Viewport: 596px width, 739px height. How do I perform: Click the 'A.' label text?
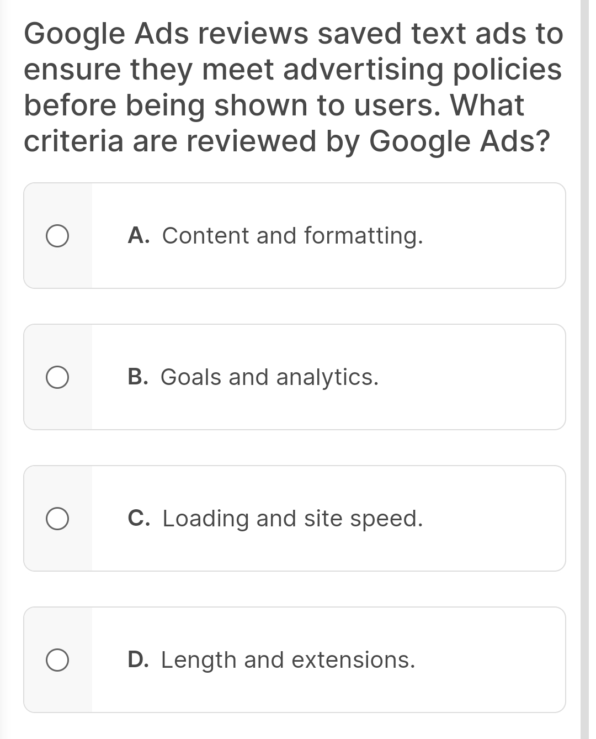pos(139,236)
